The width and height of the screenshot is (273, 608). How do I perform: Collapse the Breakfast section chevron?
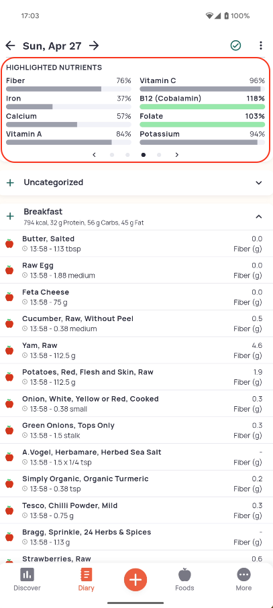pyautogui.click(x=259, y=217)
